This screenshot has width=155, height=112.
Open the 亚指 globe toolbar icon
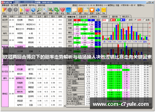tap(98, 11)
